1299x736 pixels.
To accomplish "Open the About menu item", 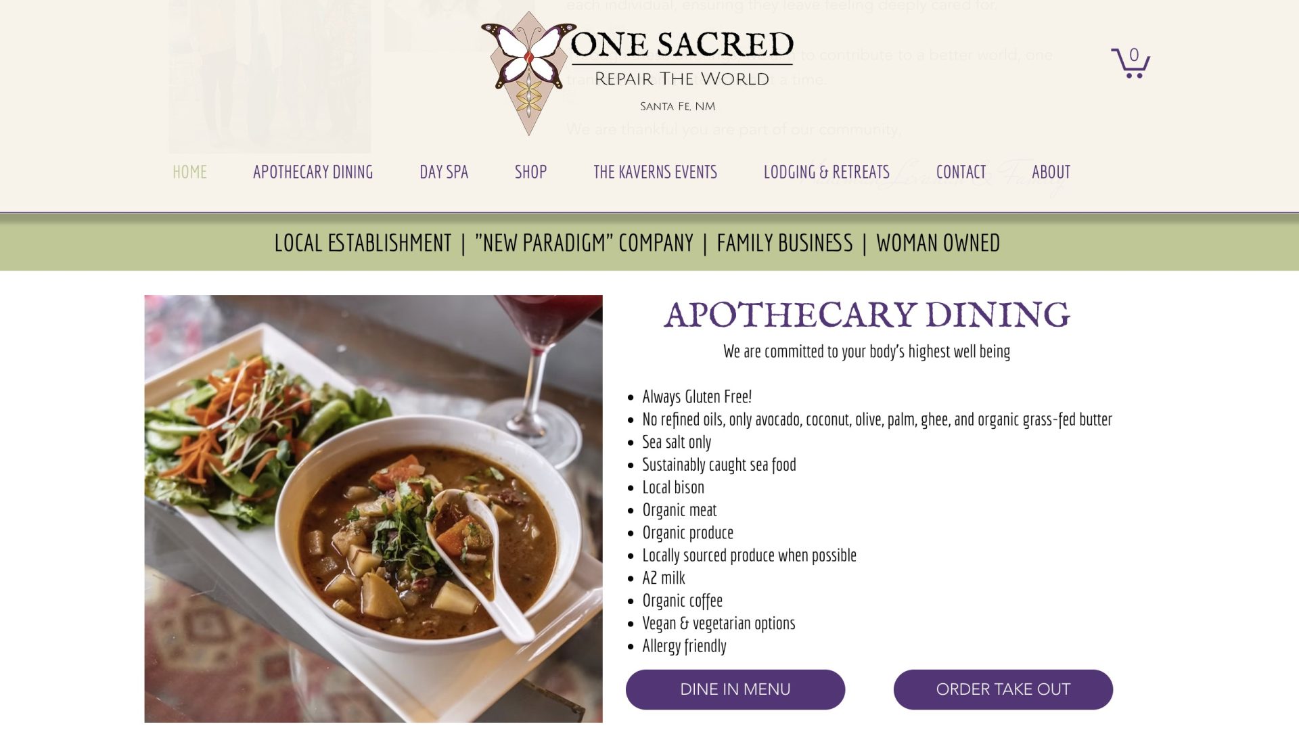I will coord(1051,172).
